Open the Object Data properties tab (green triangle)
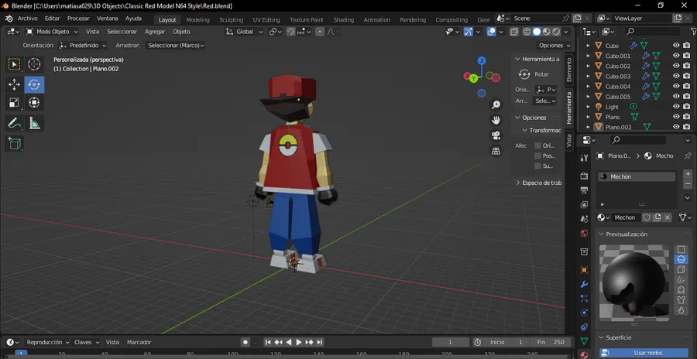The width and height of the screenshot is (697, 359). coord(584,341)
